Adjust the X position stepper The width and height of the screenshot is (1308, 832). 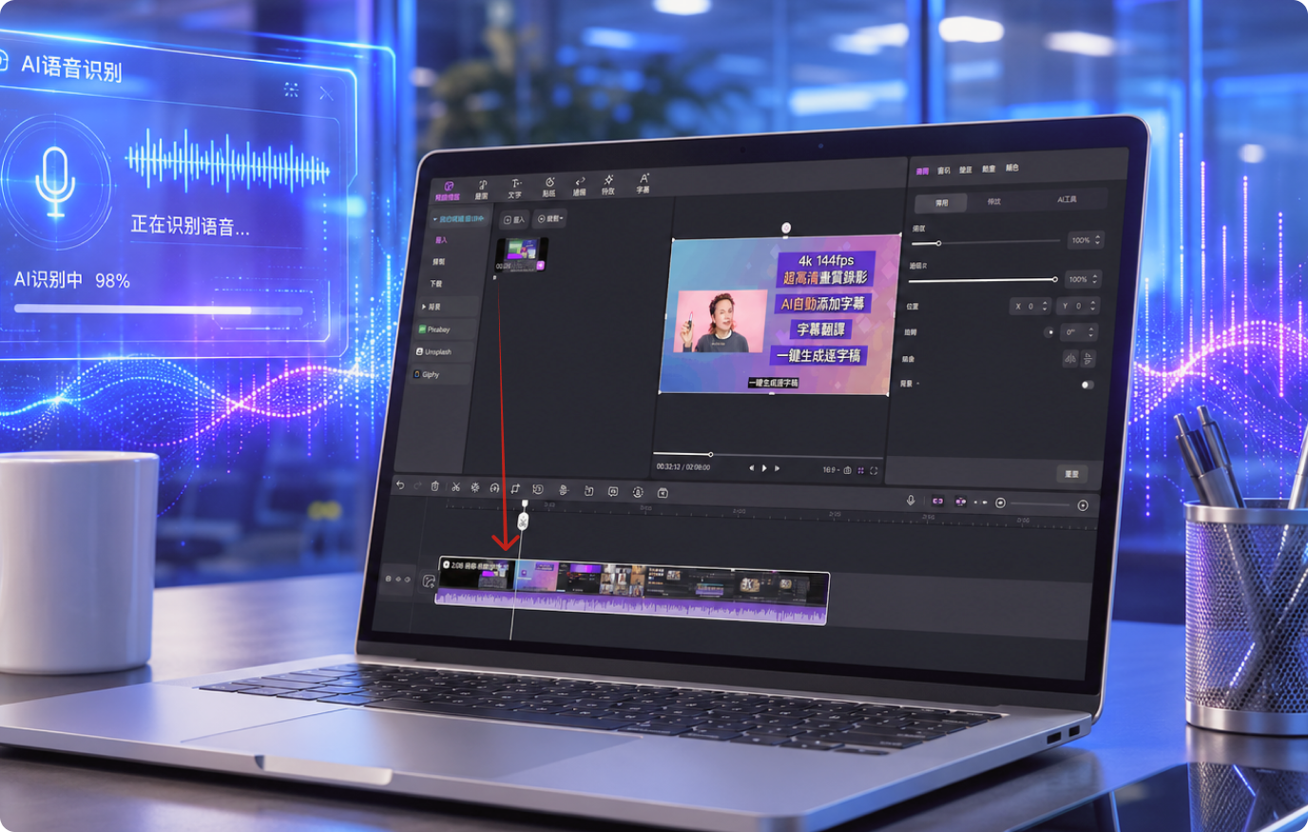tap(1031, 306)
